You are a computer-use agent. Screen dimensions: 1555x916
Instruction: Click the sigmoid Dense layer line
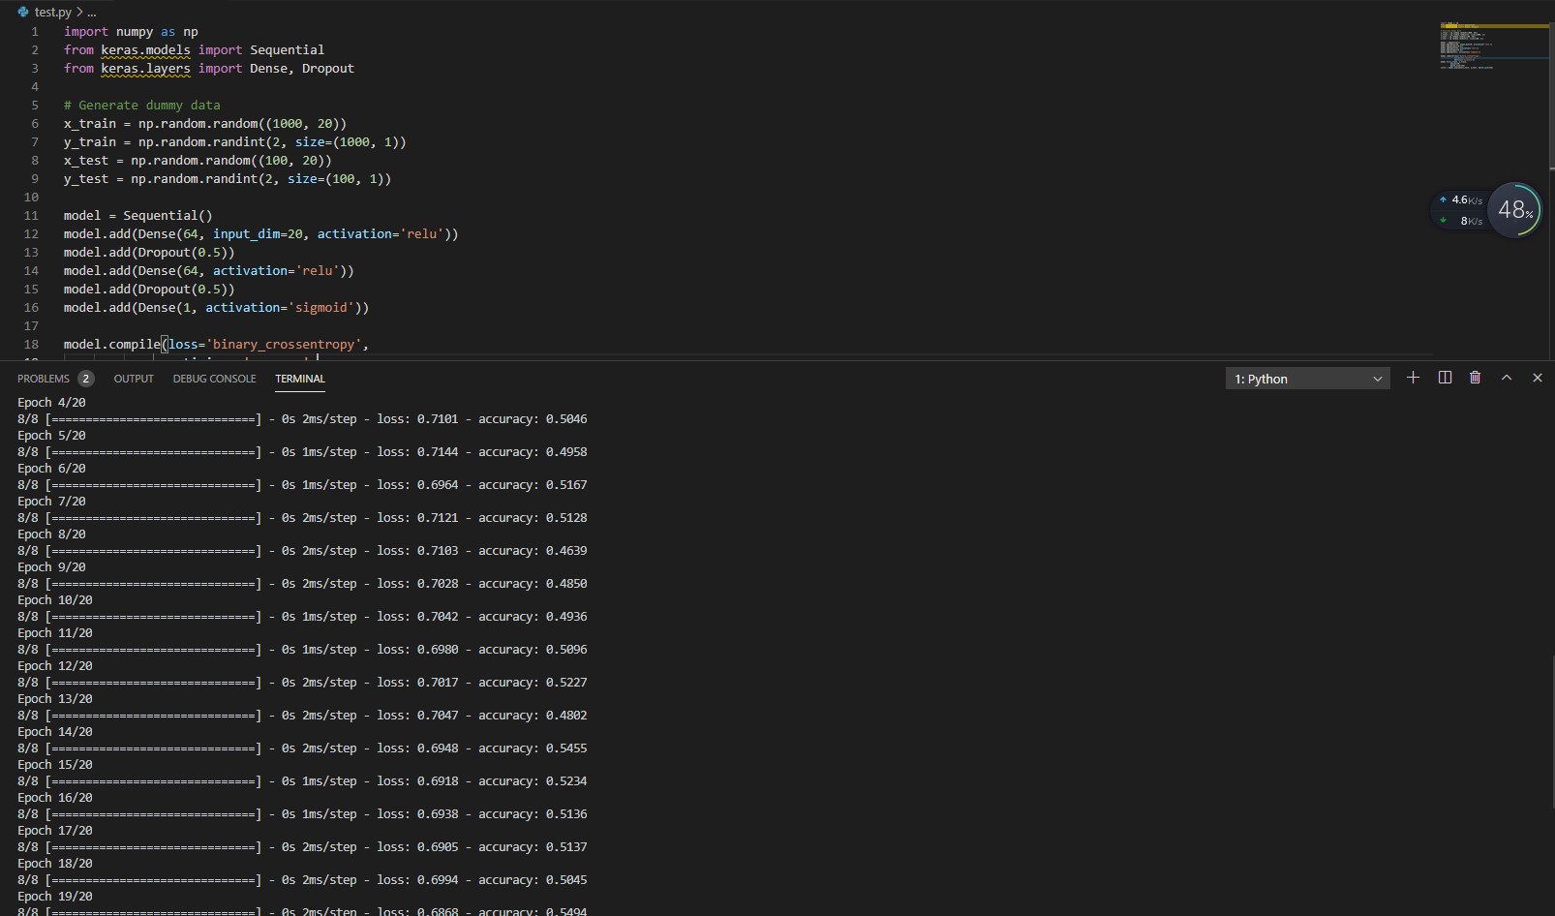coord(217,308)
